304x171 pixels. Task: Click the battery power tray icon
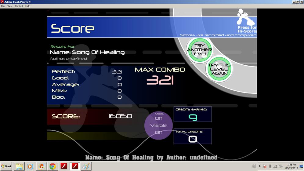270,166
